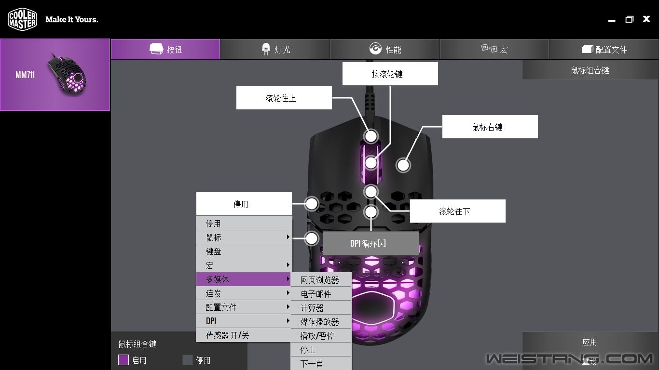Image resolution: width=659 pixels, height=370 pixels.
Task: Click the button icon on the 按钮 tab
Action: coord(155,49)
